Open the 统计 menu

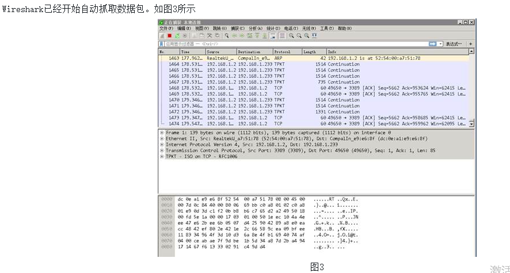pyautogui.click(x=273, y=29)
